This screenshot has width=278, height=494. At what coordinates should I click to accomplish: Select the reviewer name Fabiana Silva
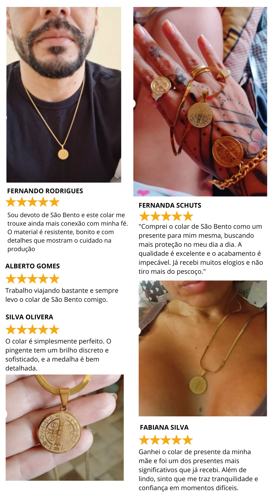(164, 427)
